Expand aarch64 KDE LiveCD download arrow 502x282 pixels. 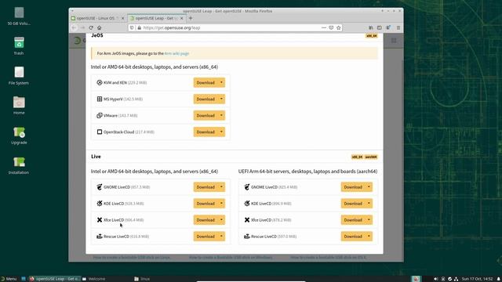tap(369, 204)
